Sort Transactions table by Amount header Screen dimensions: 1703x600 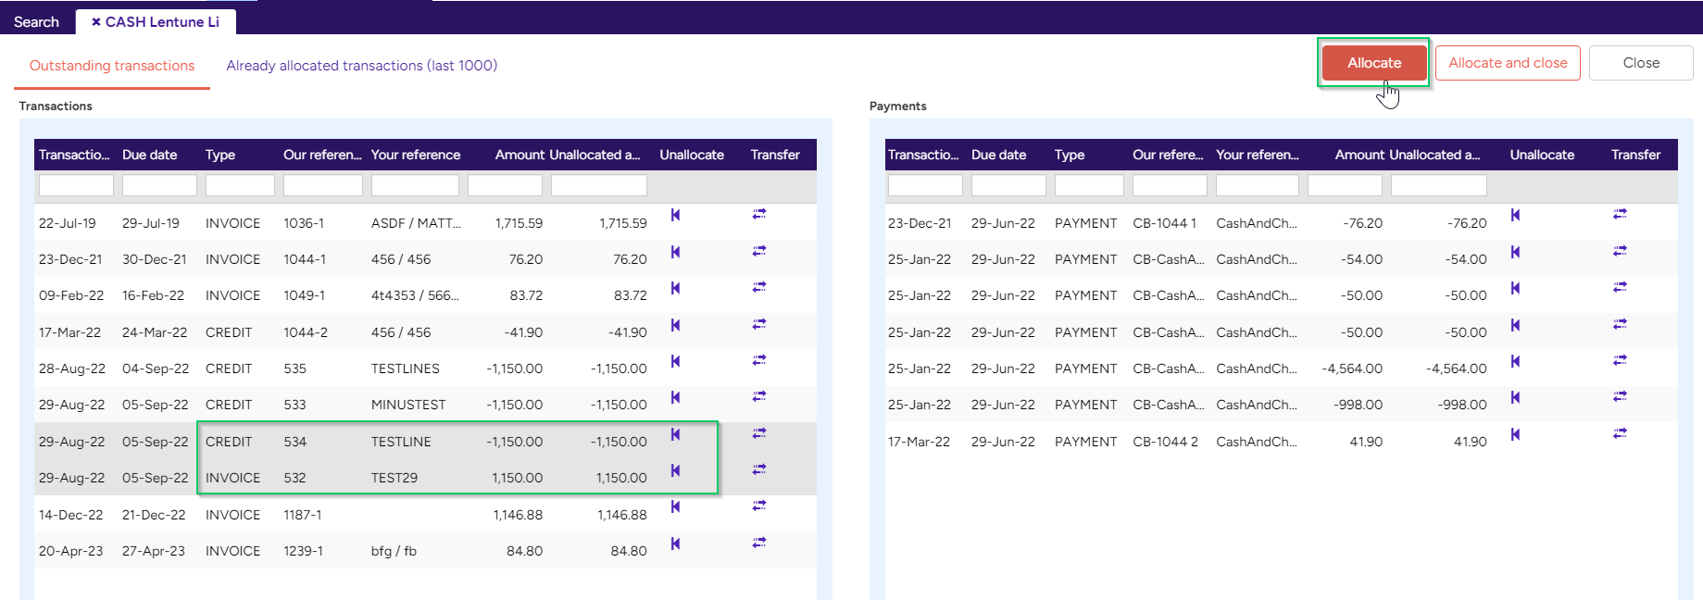point(520,155)
